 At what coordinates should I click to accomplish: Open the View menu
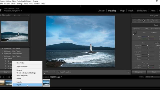point(31,4)
